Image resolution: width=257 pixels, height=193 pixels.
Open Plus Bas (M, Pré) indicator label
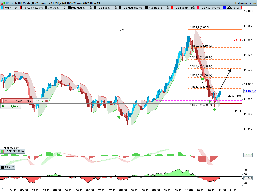point(184,8)
